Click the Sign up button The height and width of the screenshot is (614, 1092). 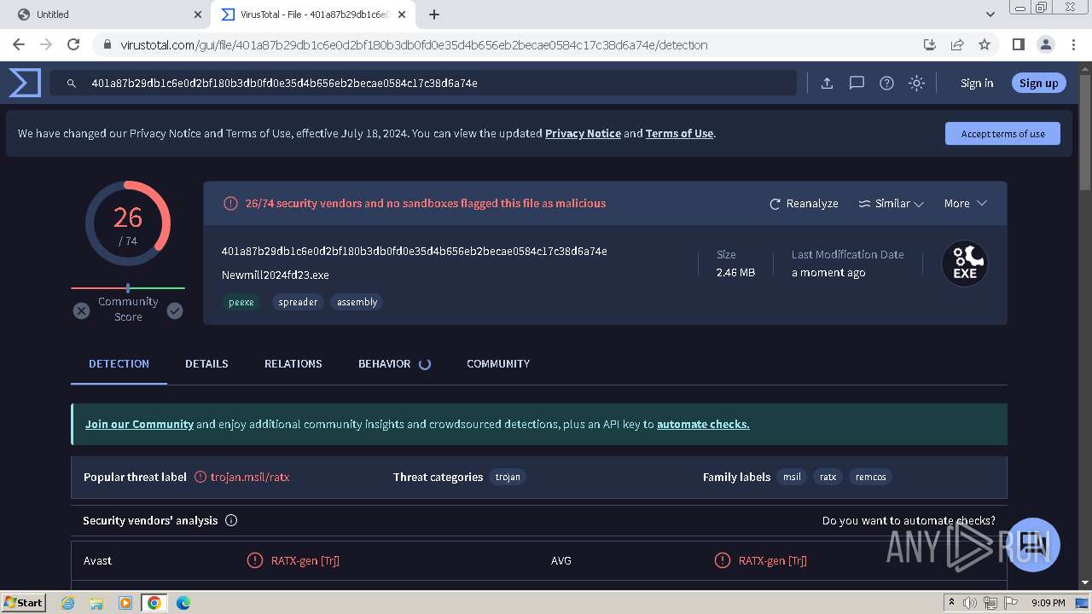1038,83
